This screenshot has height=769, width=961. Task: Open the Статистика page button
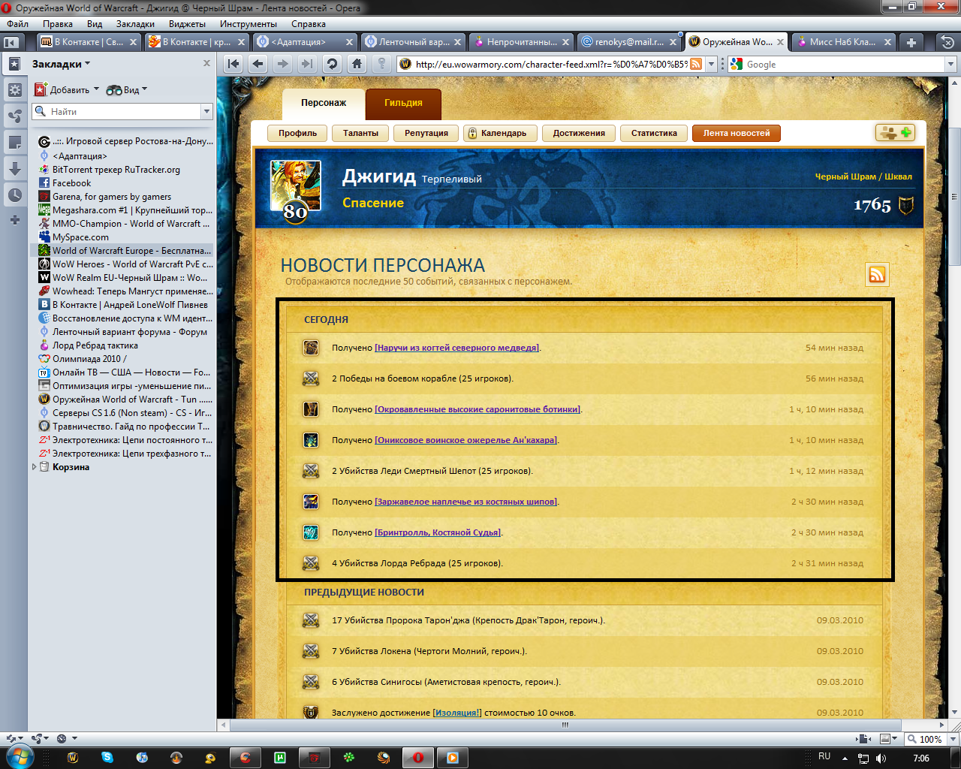pos(654,133)
